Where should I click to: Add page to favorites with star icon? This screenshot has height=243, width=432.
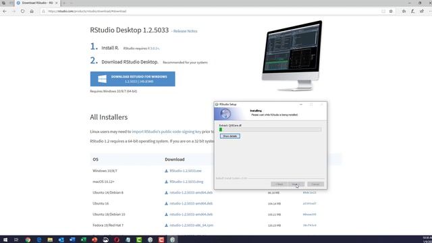391,11
